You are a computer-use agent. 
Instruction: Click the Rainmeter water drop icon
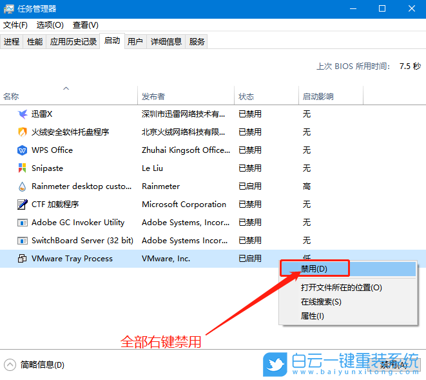coord(23,186)
